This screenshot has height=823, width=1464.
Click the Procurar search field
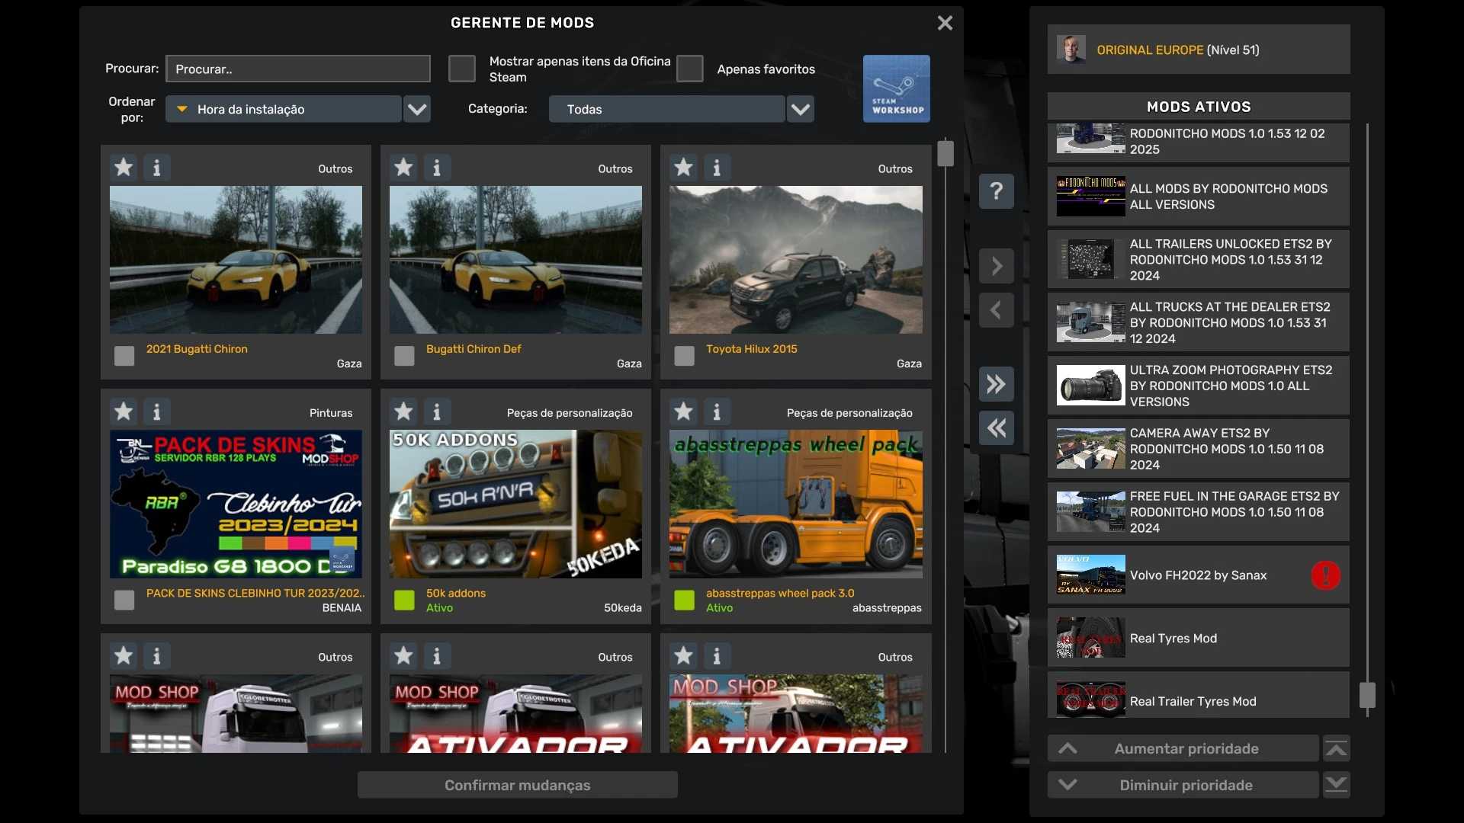(x=297, y=69)
